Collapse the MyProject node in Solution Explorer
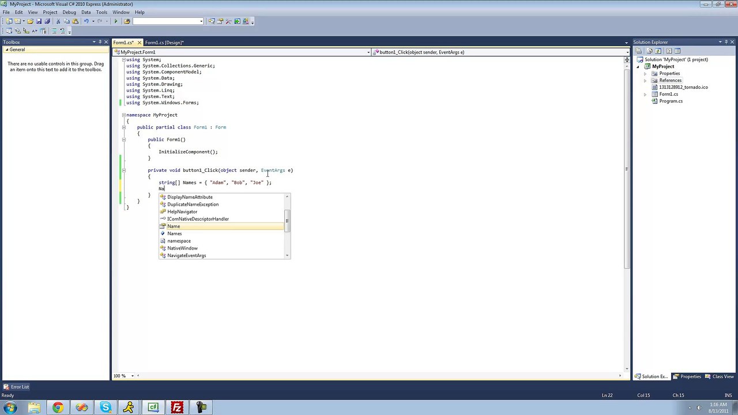The image size is (738, 415). 638,67
